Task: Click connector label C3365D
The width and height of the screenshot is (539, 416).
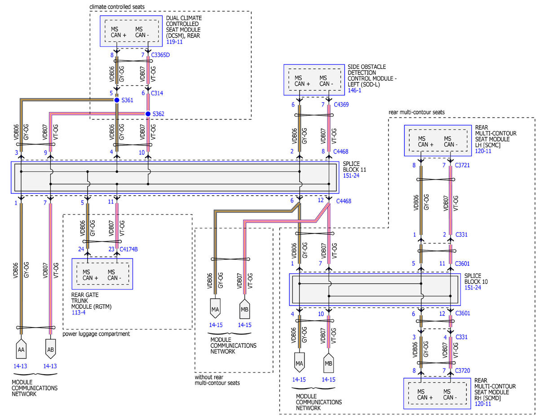Action: (161, 55)
